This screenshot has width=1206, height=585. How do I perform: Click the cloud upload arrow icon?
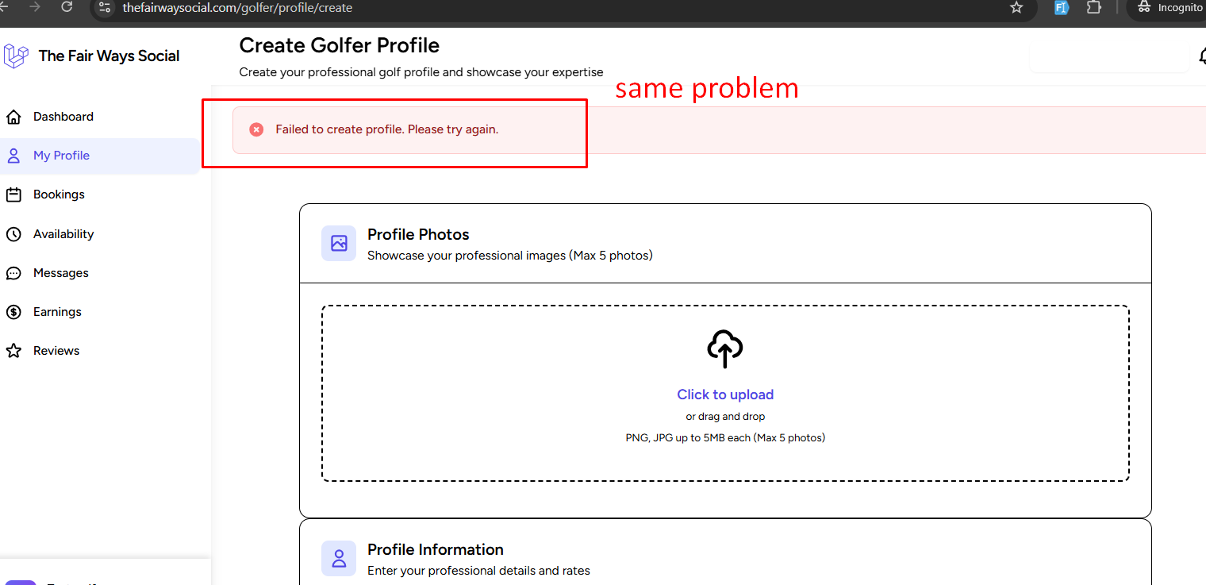pyautogui.click(x=724, y=348)
